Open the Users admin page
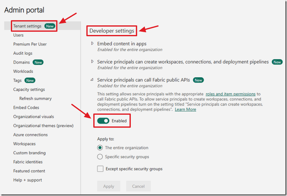Image resolution: width=287 pixels, height=196 pixels. click(x=18, y=35)
